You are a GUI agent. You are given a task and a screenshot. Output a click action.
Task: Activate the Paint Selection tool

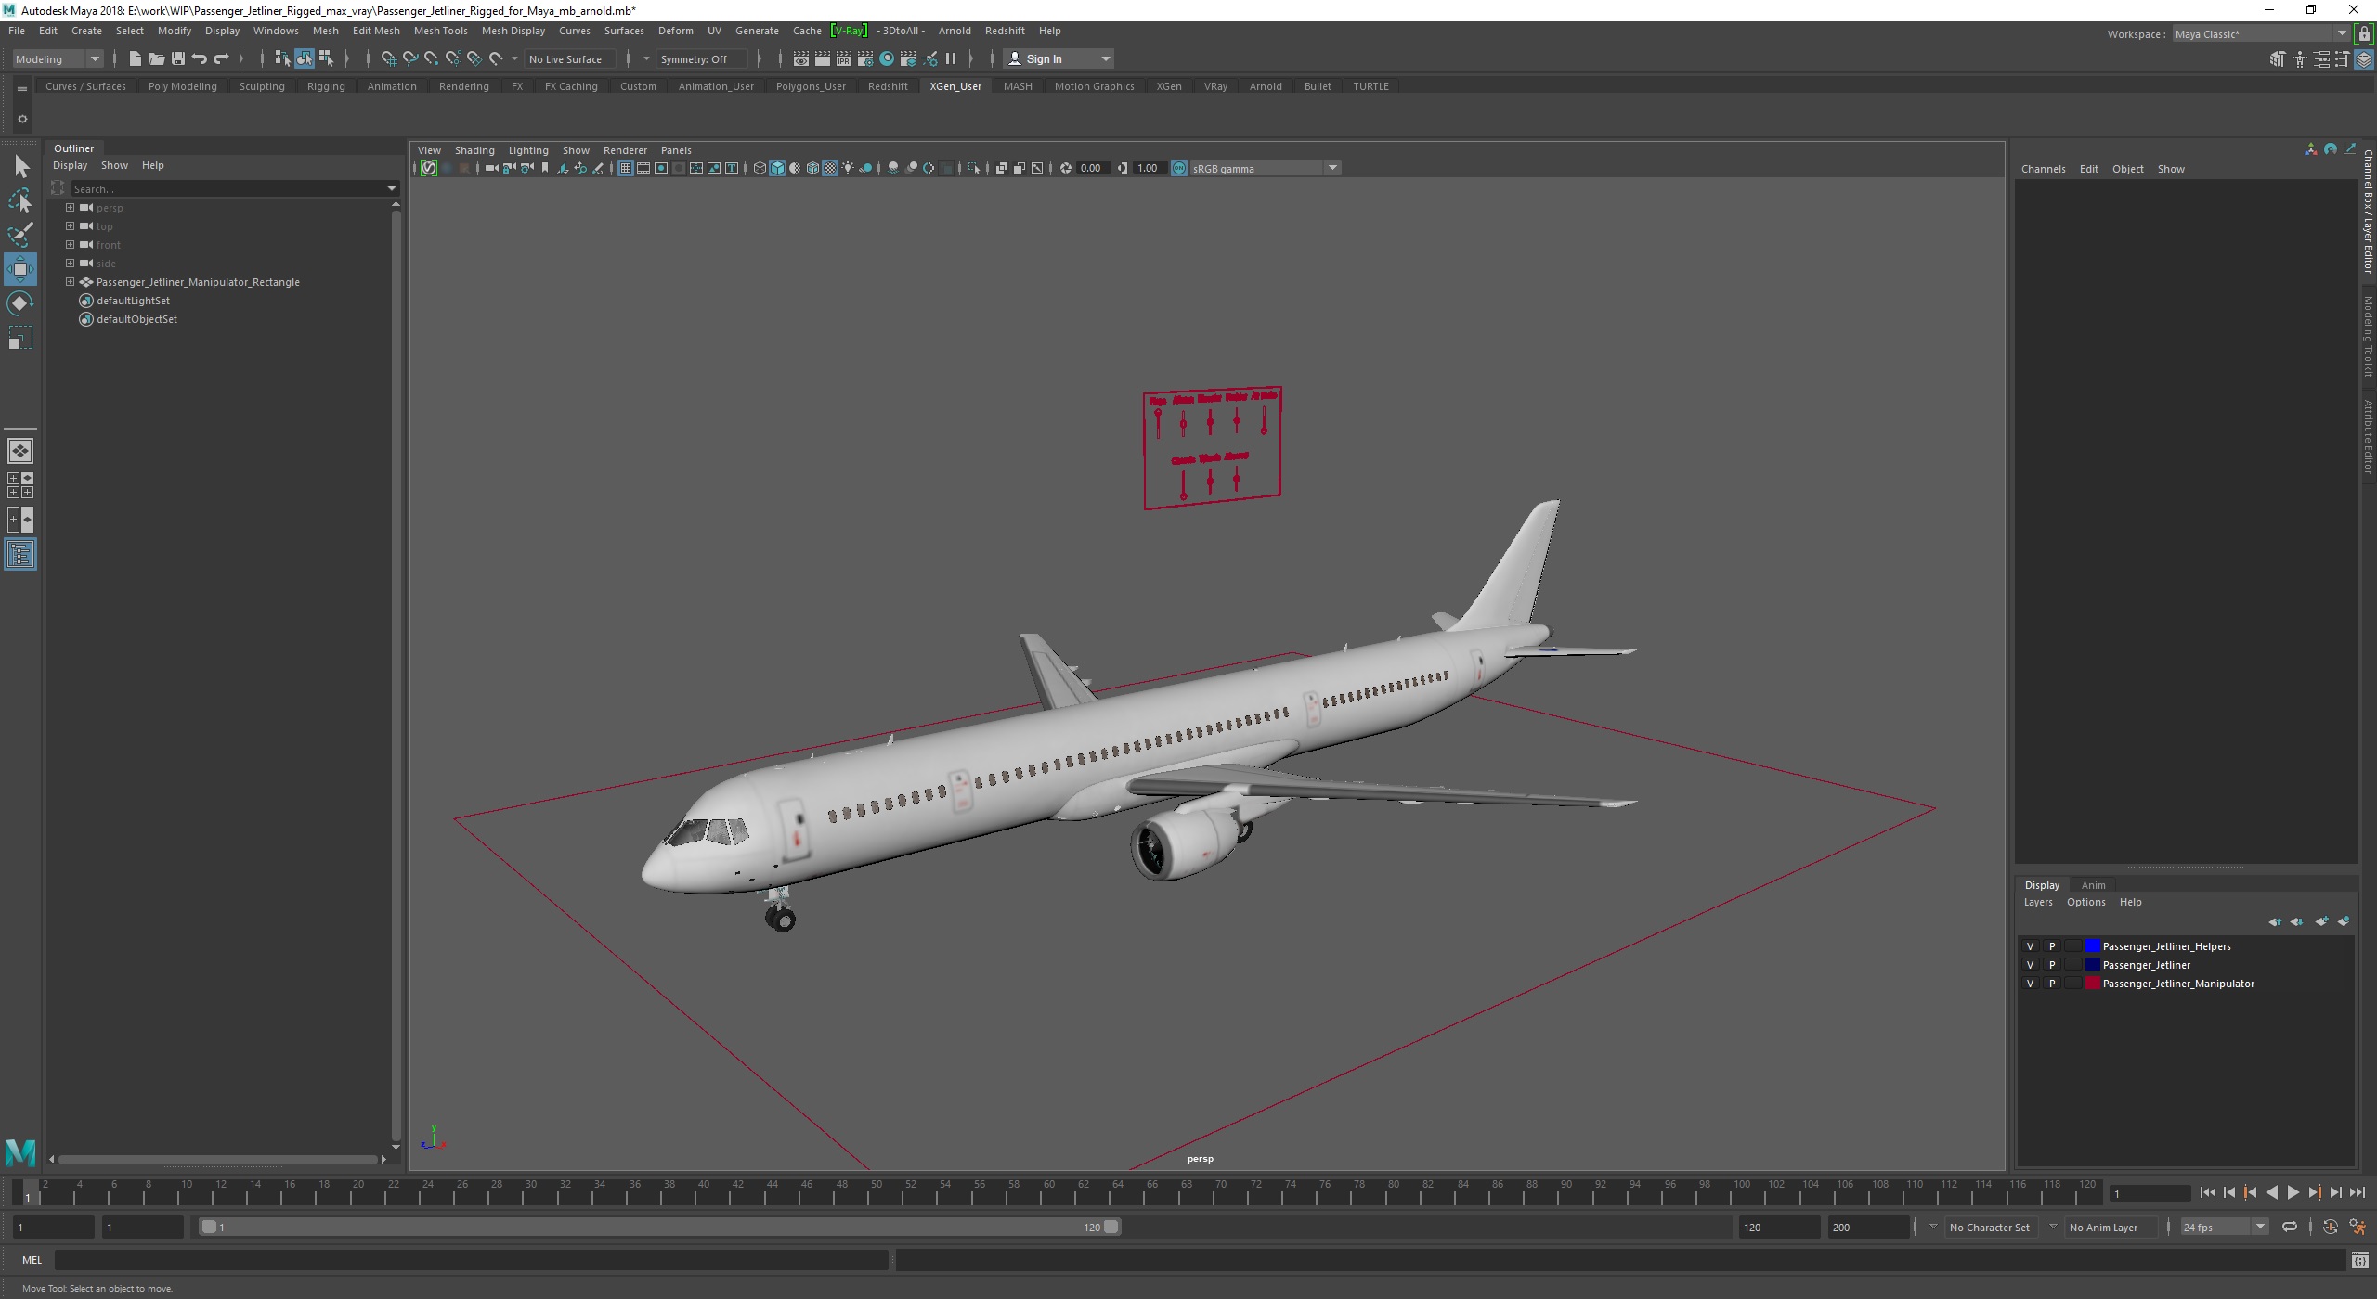(20, 235)
